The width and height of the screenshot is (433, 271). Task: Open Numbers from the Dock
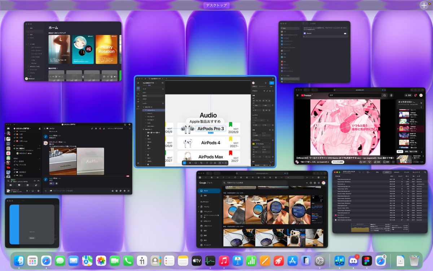[251, 261]
